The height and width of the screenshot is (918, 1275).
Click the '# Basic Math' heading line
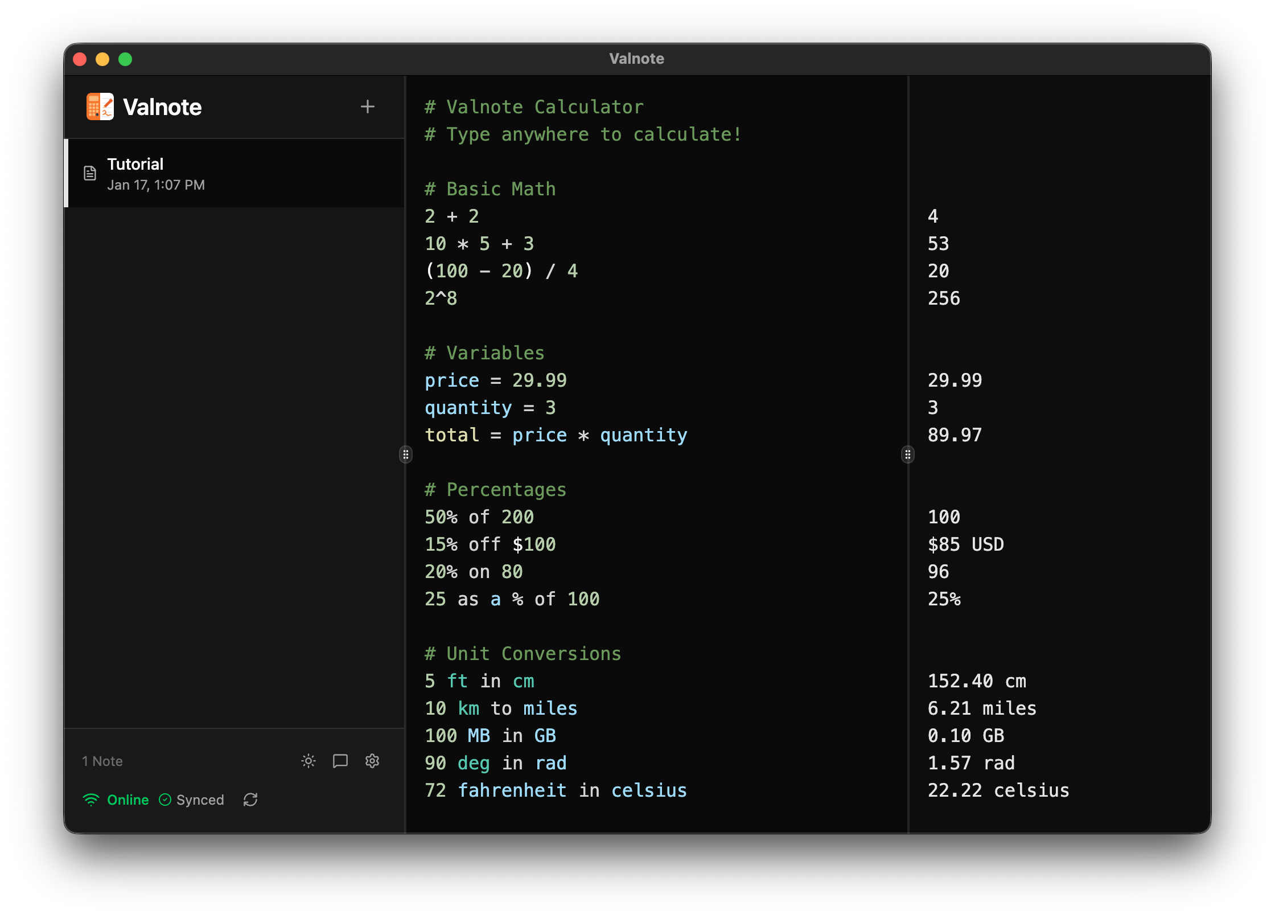[x=490, y=189]
